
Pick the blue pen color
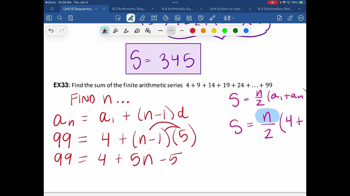pos(246,31)
